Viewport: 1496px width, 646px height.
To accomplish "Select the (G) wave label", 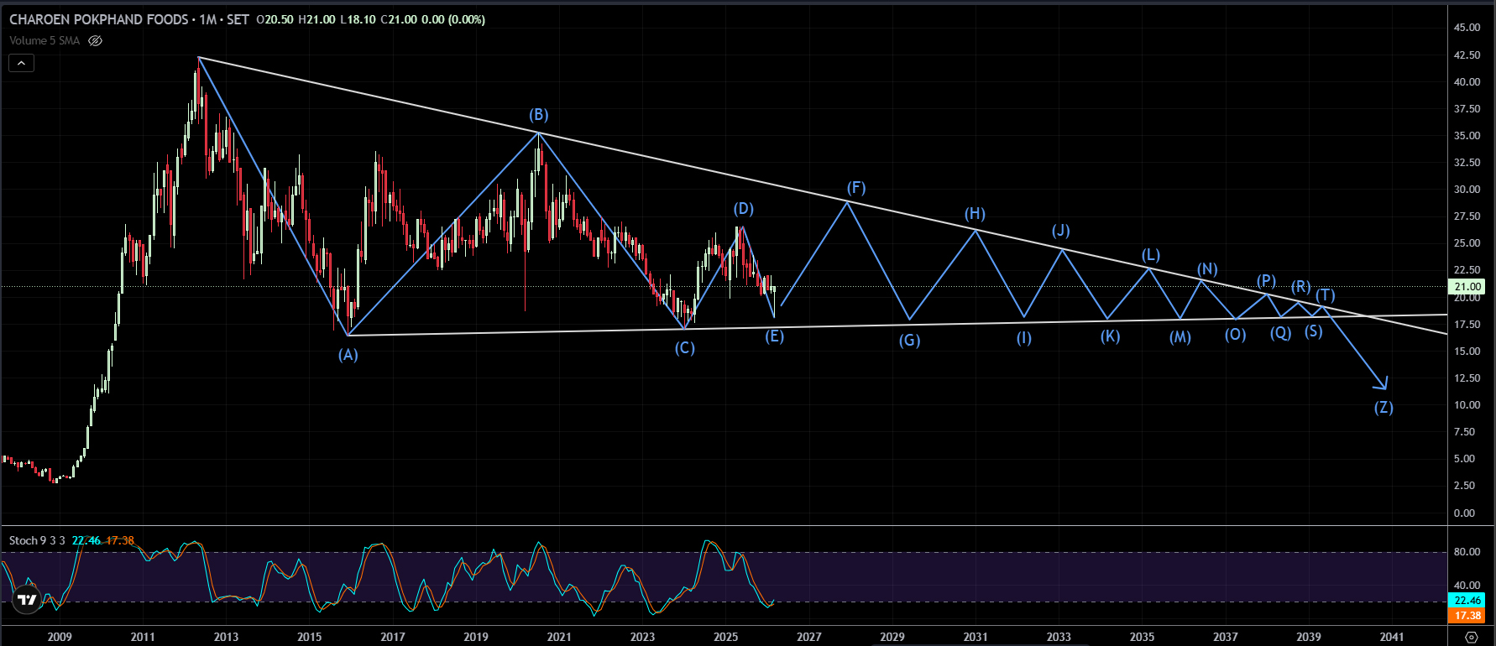I will [x=910, y=341].
